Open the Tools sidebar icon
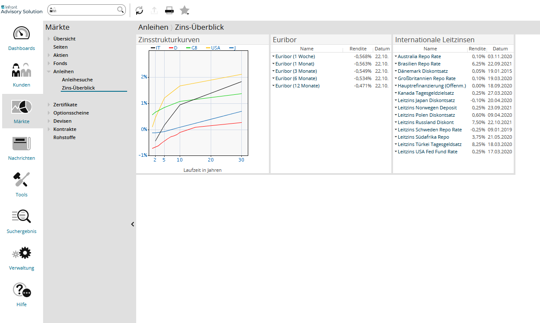The height and width of the screenshot is (323, 540). [x=22, y=180]
